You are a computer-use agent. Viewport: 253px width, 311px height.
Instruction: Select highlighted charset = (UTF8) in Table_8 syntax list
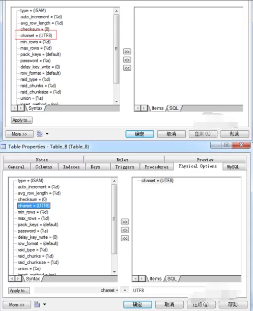34,206
